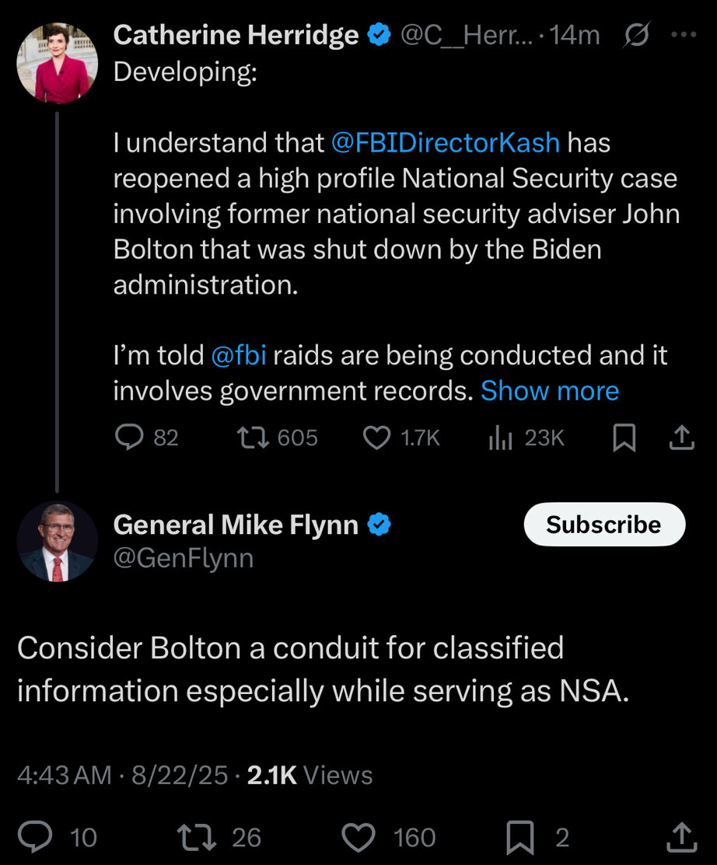Bookmark Catherine Herridge's post
Image resolution: width=717 pixels, height=865 pixels.
pyautogui.click(x=624, y=439)
